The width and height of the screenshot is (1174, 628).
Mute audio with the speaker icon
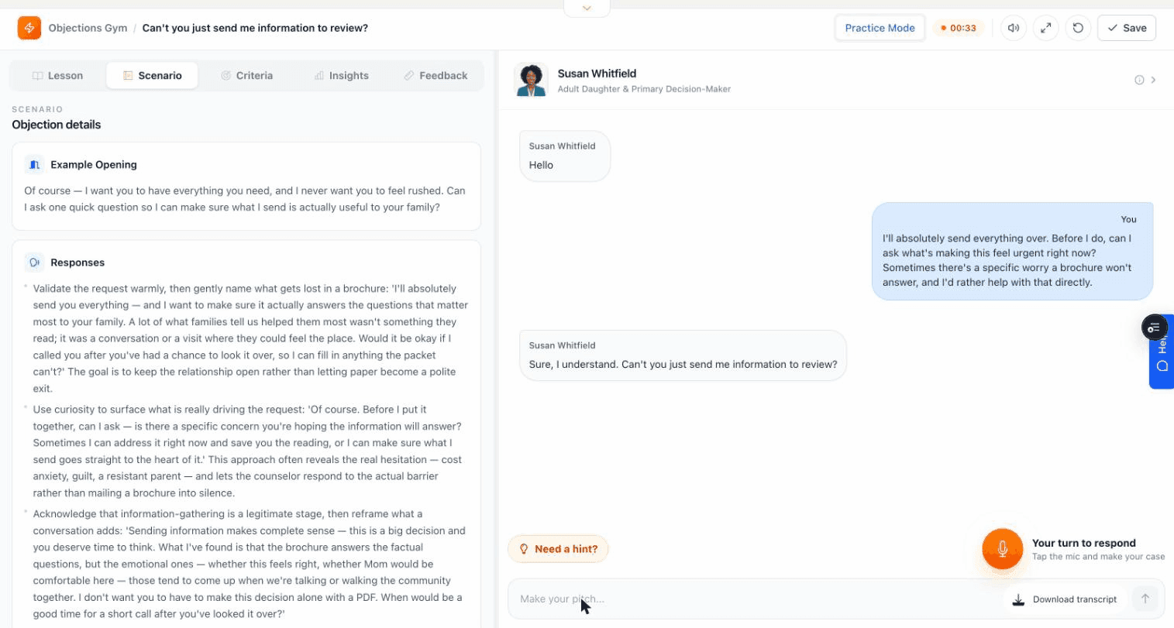click(1013, 28)
